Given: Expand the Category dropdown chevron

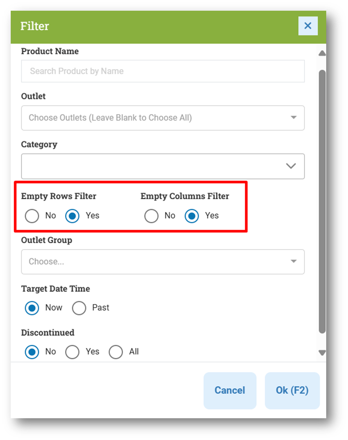Looking at the screenshot, I should click(291, 166).
